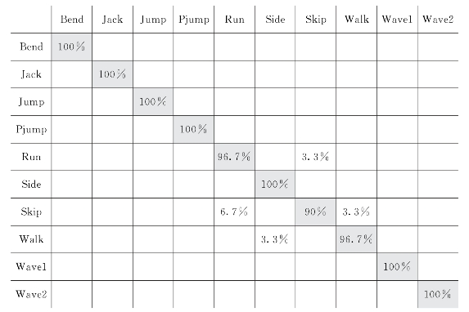Select the Wave2-Wave2 100% cell
Image resolution: width=469 pixels, height=312 pixels.
438,294
